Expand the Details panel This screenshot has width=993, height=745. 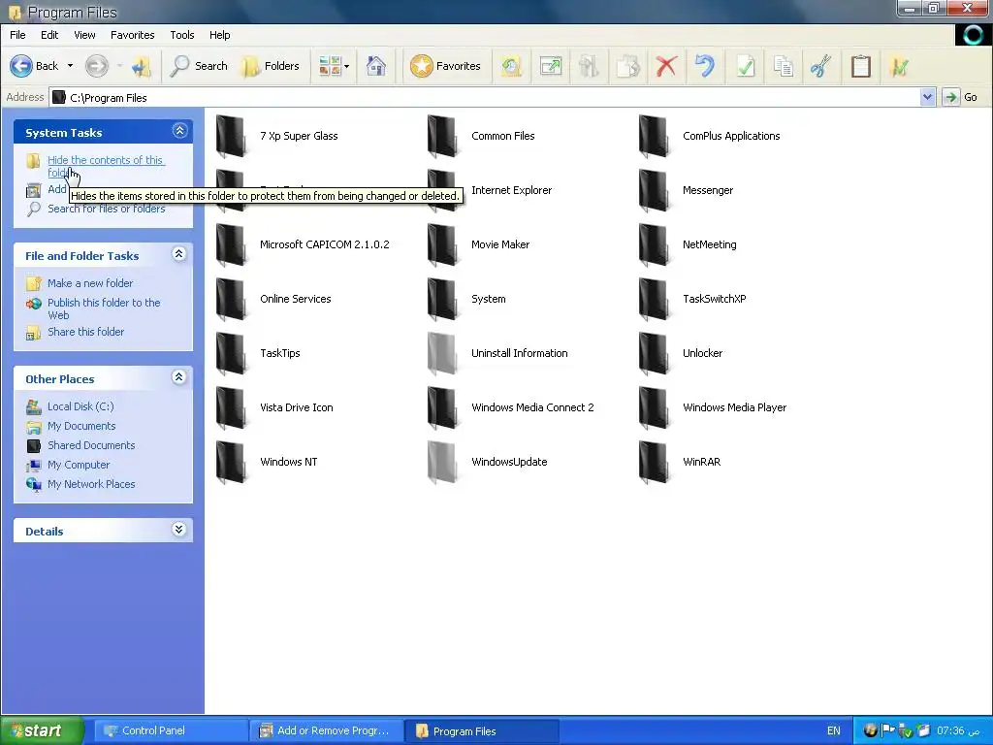tap(179, 530)
